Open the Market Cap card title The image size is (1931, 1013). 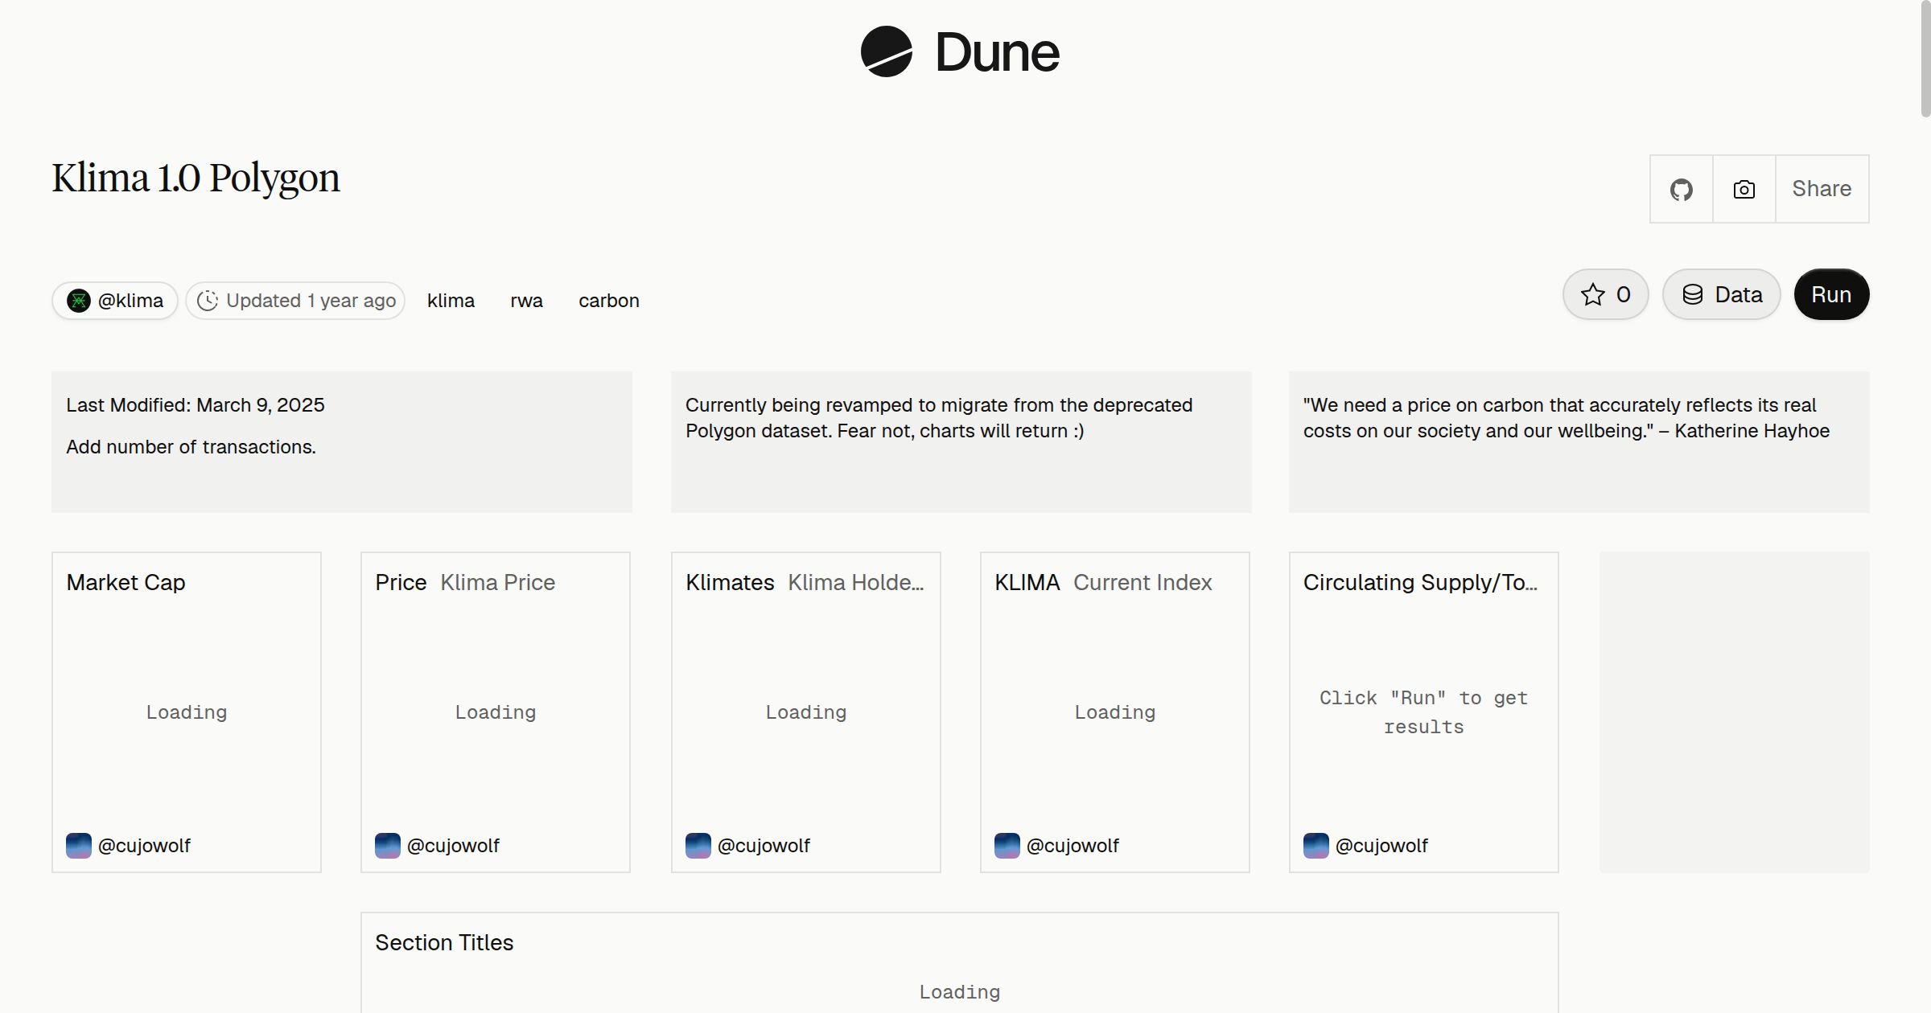(x=126, y=582)
